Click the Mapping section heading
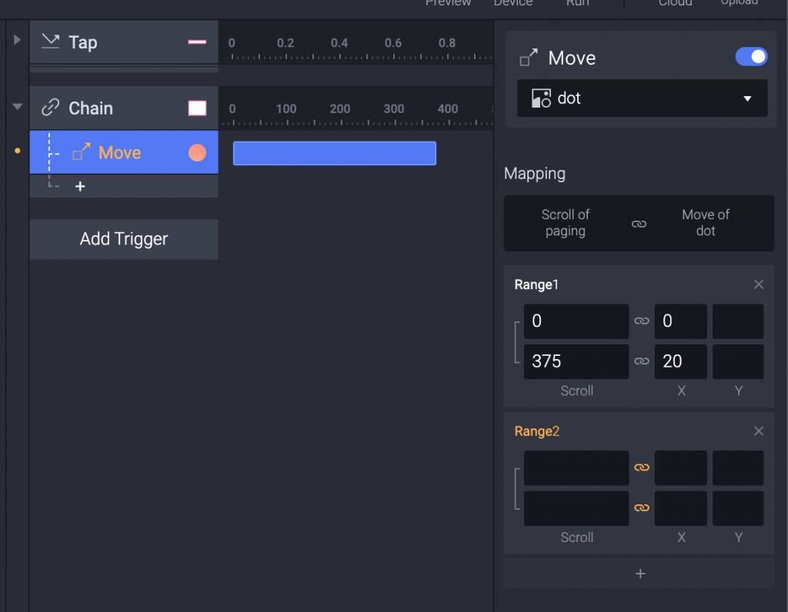Screen dimensions: 788x612 [x=534, y=174]
